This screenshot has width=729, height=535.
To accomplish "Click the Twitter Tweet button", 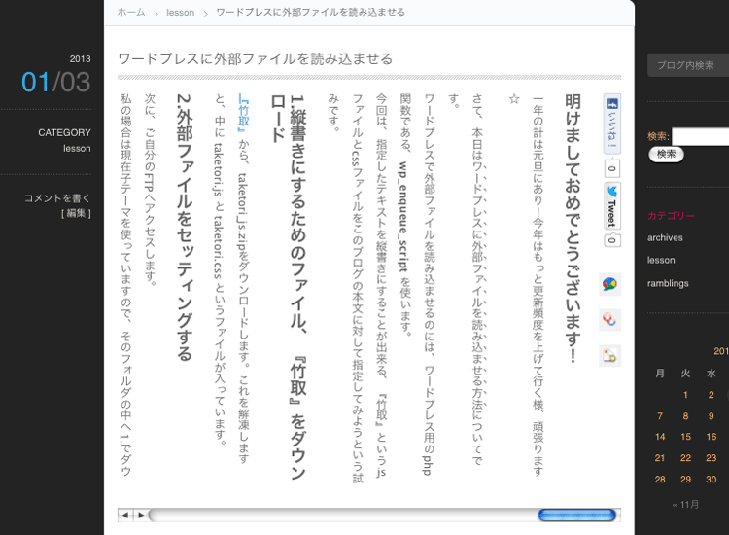I will pyautogui.click(x=611, y=206).
